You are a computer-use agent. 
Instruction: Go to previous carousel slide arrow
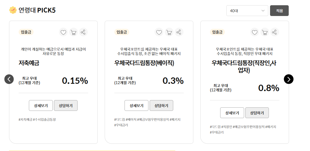coord(9,79)
